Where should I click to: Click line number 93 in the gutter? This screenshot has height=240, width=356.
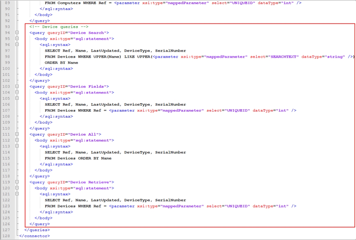pos(7,27)
